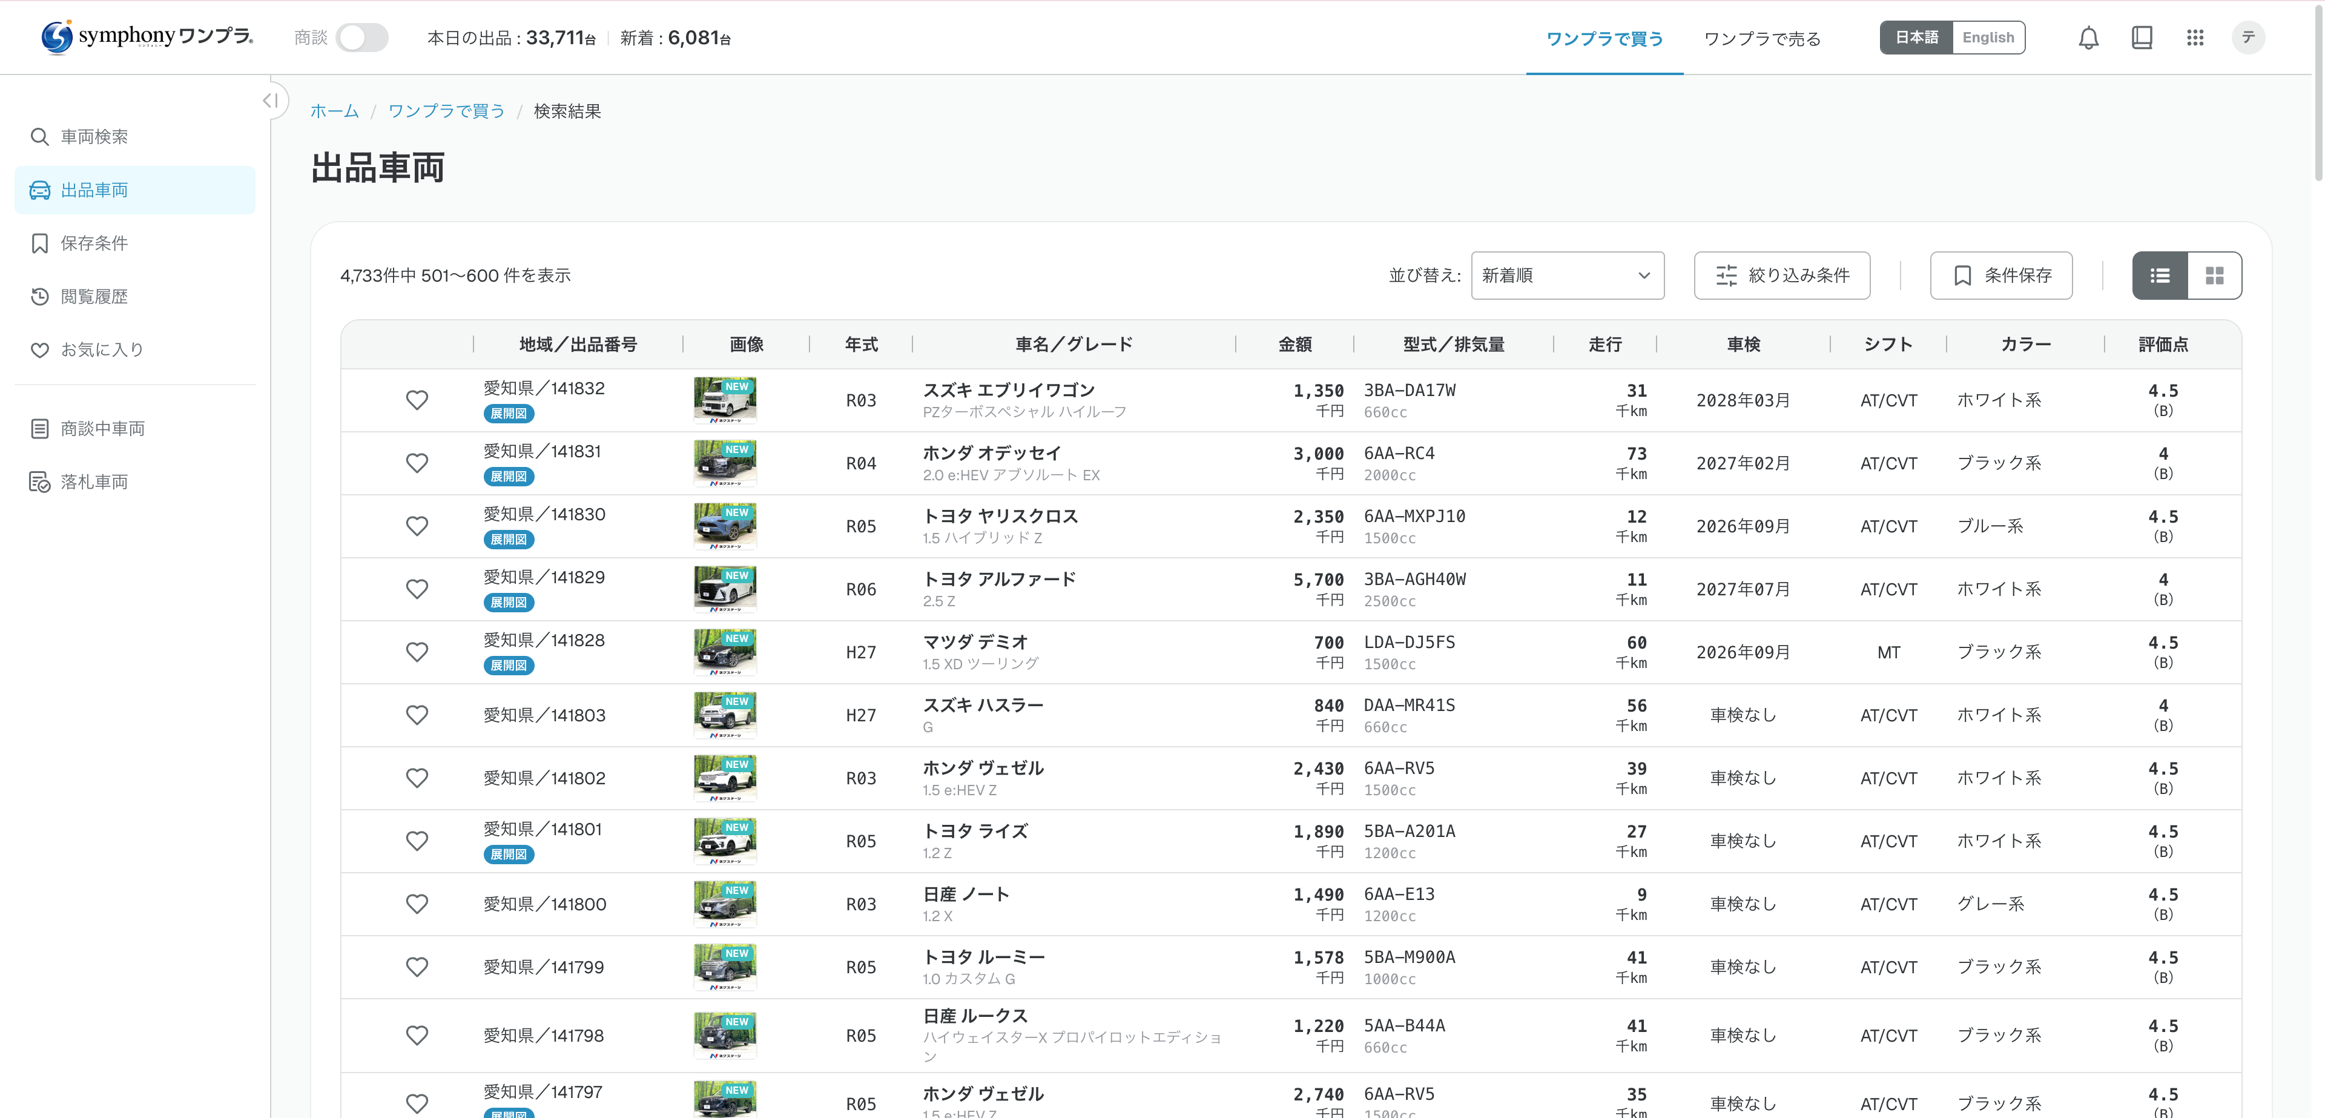Image resolution: width=2325 pixels, height=1118 pixels.
Task: Collapse the left sidebar
Action: tap(269, 101)
